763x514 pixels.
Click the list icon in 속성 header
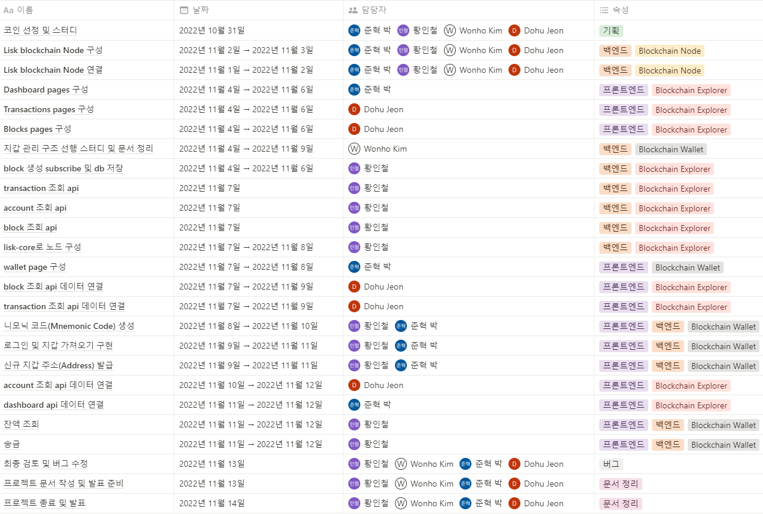coord(603,10)
